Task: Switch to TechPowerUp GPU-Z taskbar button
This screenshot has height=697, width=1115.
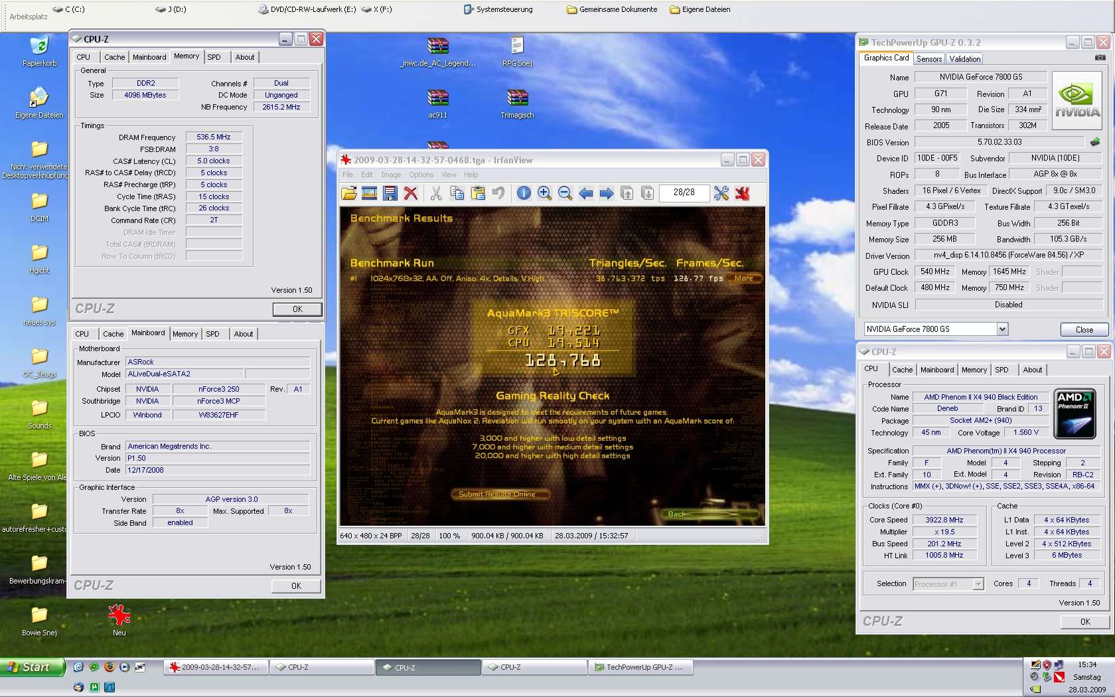Action: pyautogui.click(x=640, y=667)
